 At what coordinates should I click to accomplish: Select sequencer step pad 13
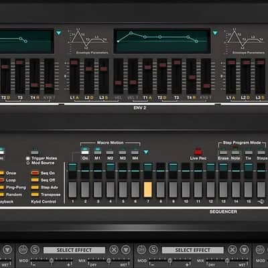coord(223,190)
